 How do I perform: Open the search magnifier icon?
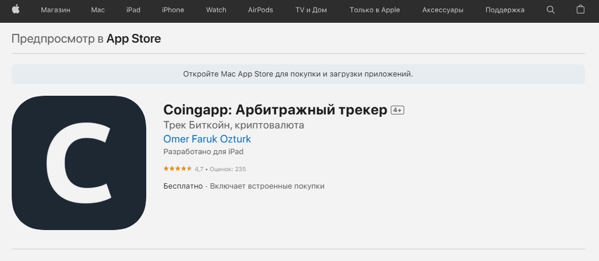point(550,10)
